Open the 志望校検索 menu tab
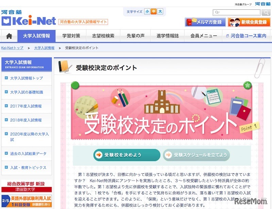The height and width of the screenshot is (209, 272). click(103, 36)
